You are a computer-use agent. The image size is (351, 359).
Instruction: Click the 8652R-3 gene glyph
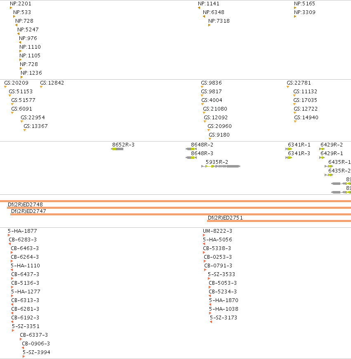pyautogui.click(x=117, y=149)
